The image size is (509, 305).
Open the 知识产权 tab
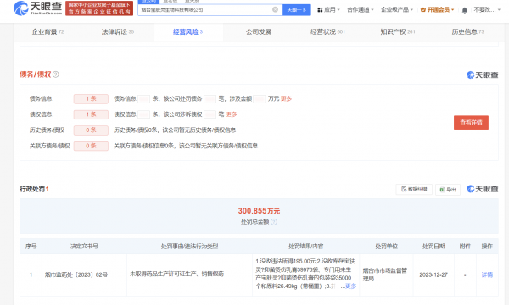[x=398, y=31]
